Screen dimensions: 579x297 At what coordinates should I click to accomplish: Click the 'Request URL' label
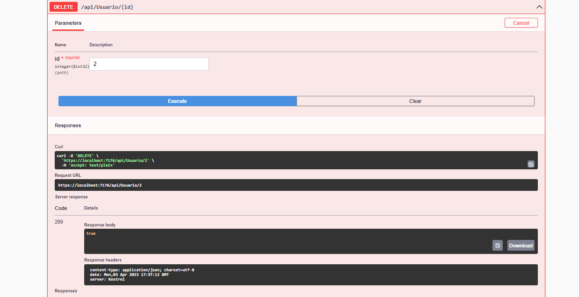pos(68,175)
